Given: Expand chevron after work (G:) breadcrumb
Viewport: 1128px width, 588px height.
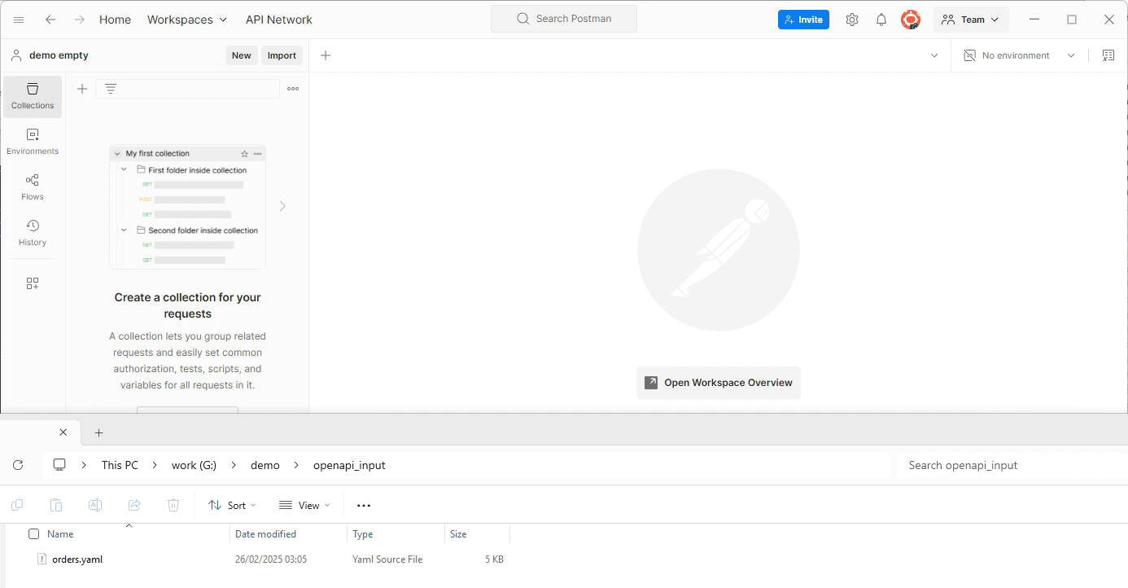Looking at the screenshot, I should [234, 465].
